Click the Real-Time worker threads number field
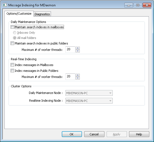This screenshot has height=142, width=154. tap(70, 77)
